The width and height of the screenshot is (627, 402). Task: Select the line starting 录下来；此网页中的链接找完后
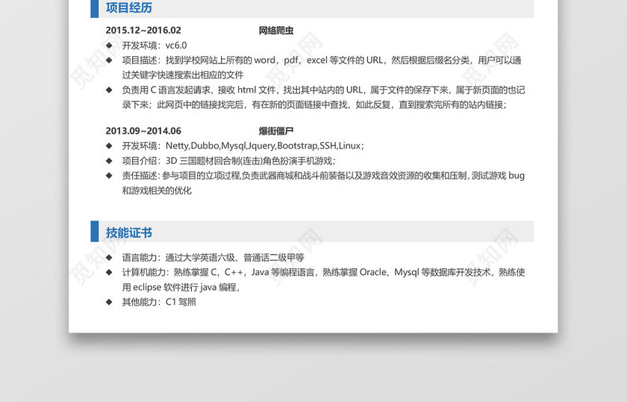[x=314, y=105]
